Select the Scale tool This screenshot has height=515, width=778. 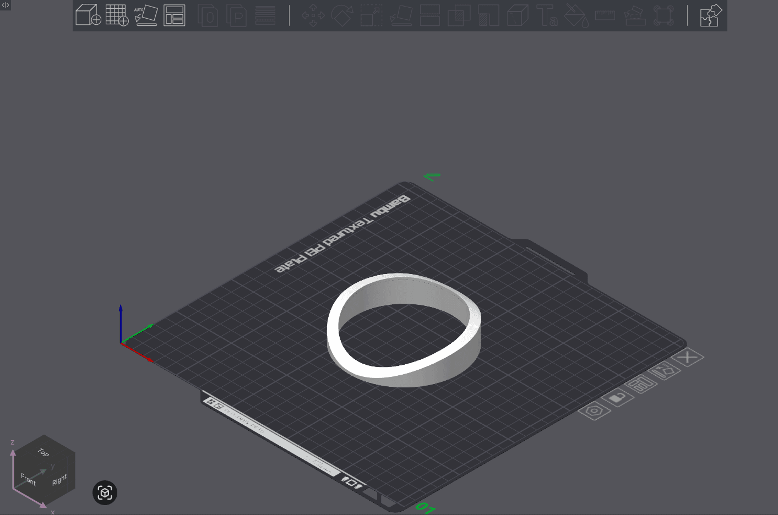pos(371,15)
